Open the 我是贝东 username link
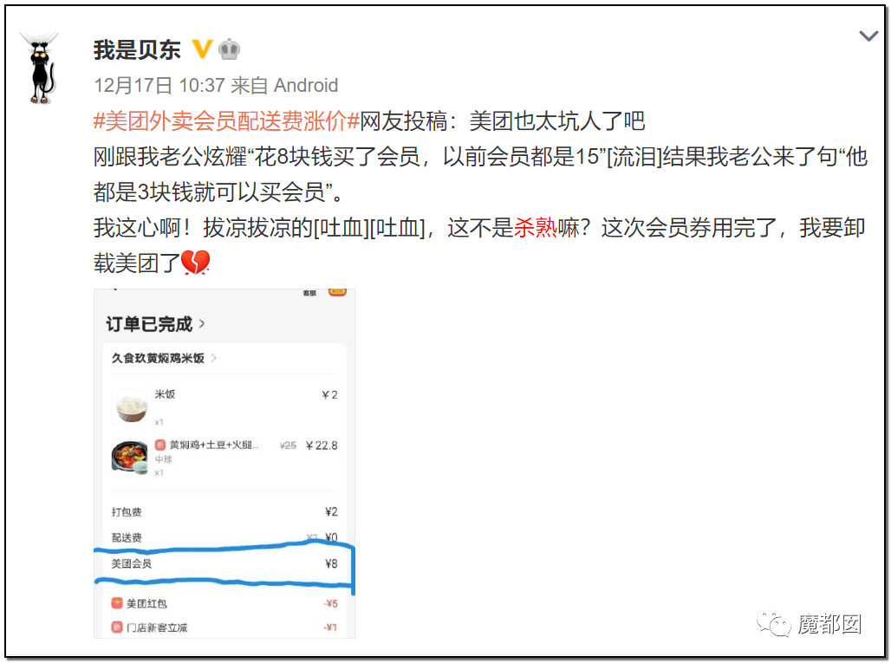 [x=137, y=50]
